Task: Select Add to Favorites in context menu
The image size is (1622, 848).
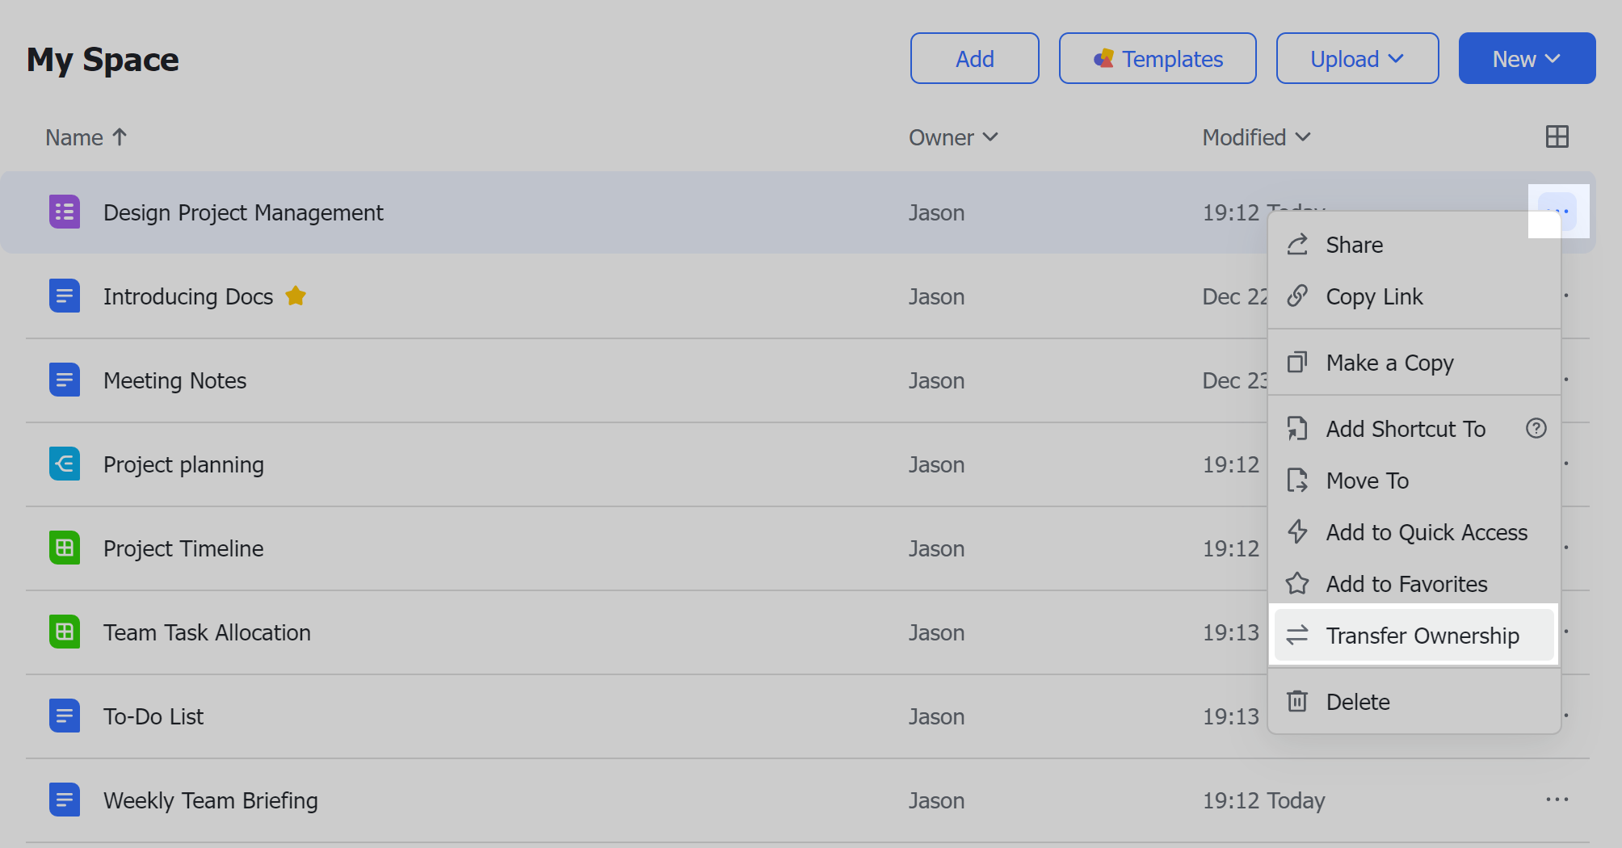Action: (x=1406, y=584)
